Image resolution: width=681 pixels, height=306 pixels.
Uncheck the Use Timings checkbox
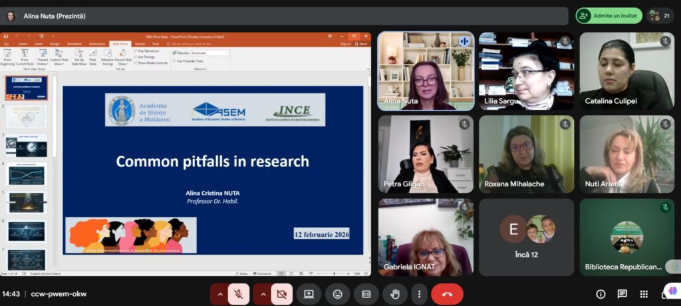pyautogui.click(x=136, y=57)
